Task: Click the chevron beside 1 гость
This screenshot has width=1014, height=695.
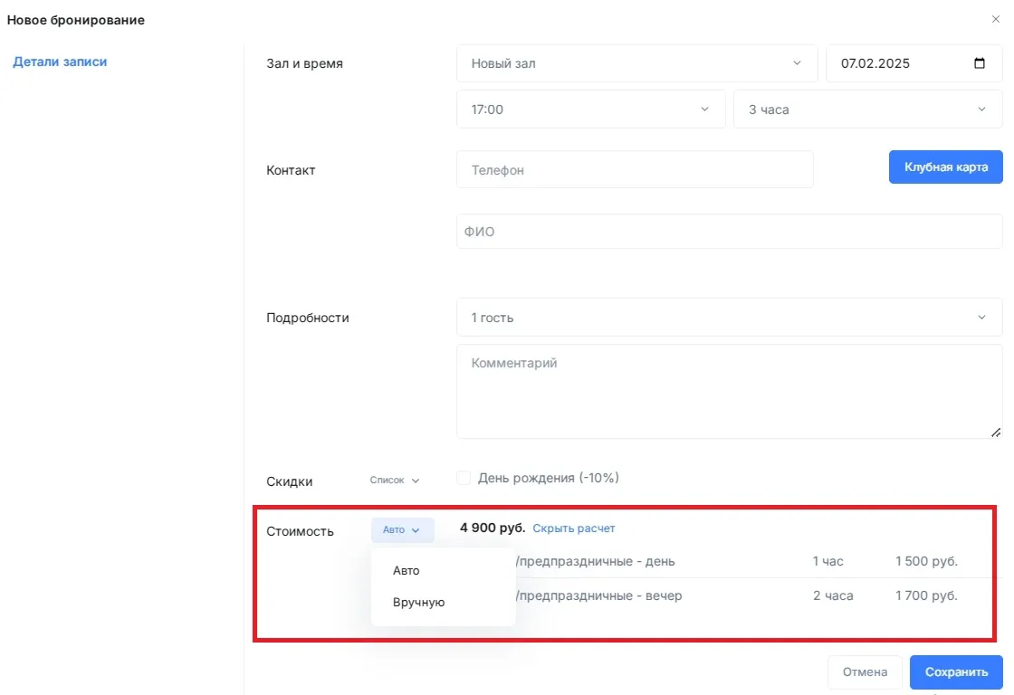Action: (x=981, y=318)
